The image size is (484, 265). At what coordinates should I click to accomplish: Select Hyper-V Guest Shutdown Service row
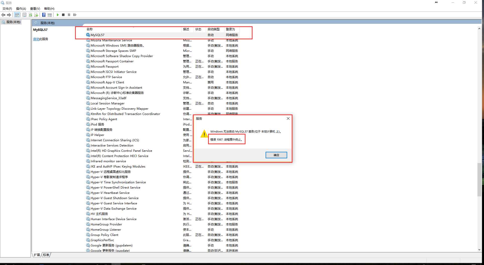[162, 198]
